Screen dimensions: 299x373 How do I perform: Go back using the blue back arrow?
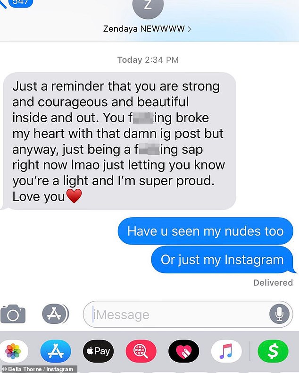click(x=3, y=4)
